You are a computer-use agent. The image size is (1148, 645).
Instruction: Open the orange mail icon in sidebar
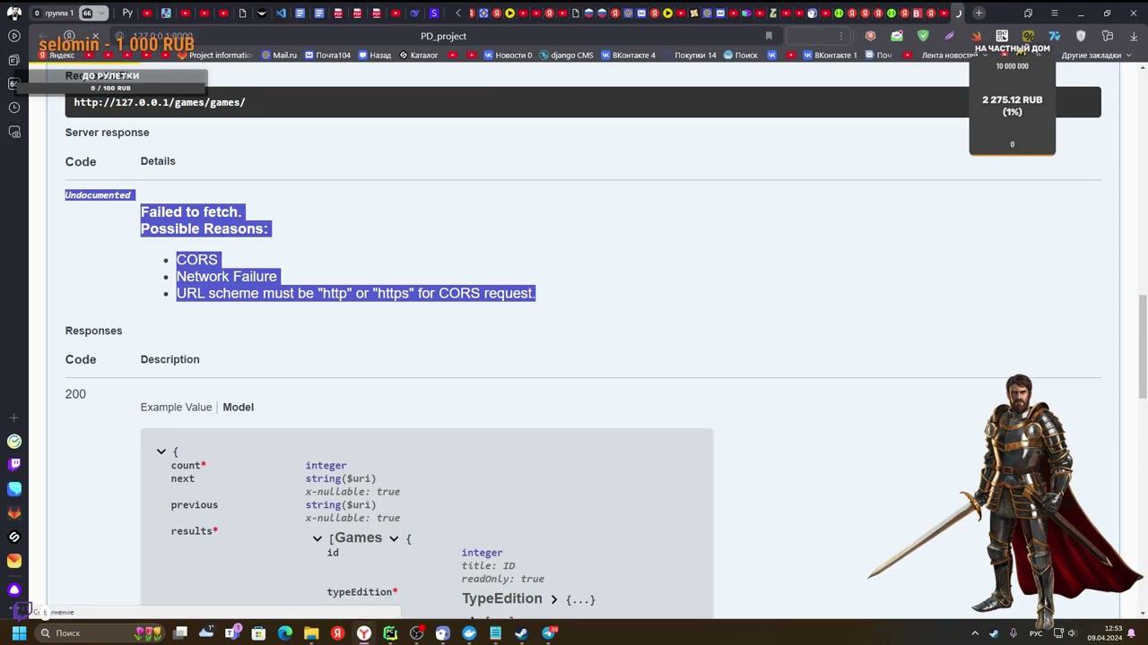tap(14, 561)
